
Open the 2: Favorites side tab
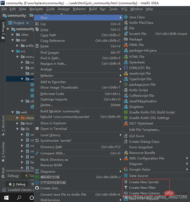coord(3,152)
